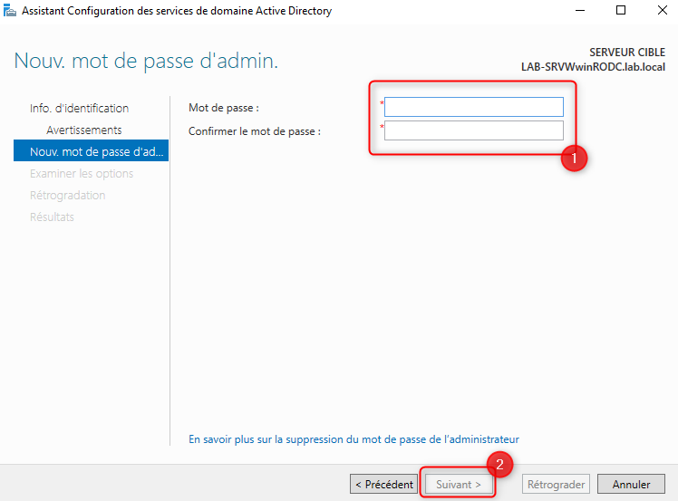Cancel the wizard with Annuler
678x501 pixels.
631,484
